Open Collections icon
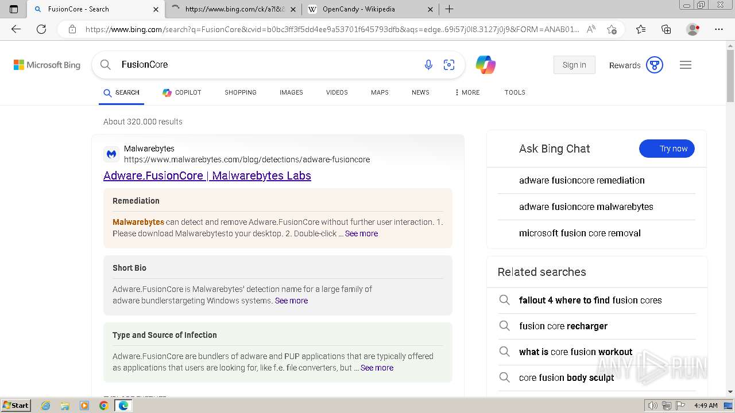Image resolution: width=735 pixels, height=413 pixels. click(x=666, y=29)
